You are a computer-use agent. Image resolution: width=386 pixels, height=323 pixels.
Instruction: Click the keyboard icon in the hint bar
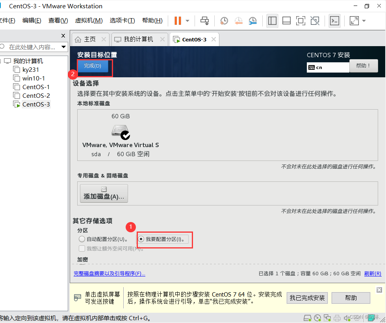point(77,298)
